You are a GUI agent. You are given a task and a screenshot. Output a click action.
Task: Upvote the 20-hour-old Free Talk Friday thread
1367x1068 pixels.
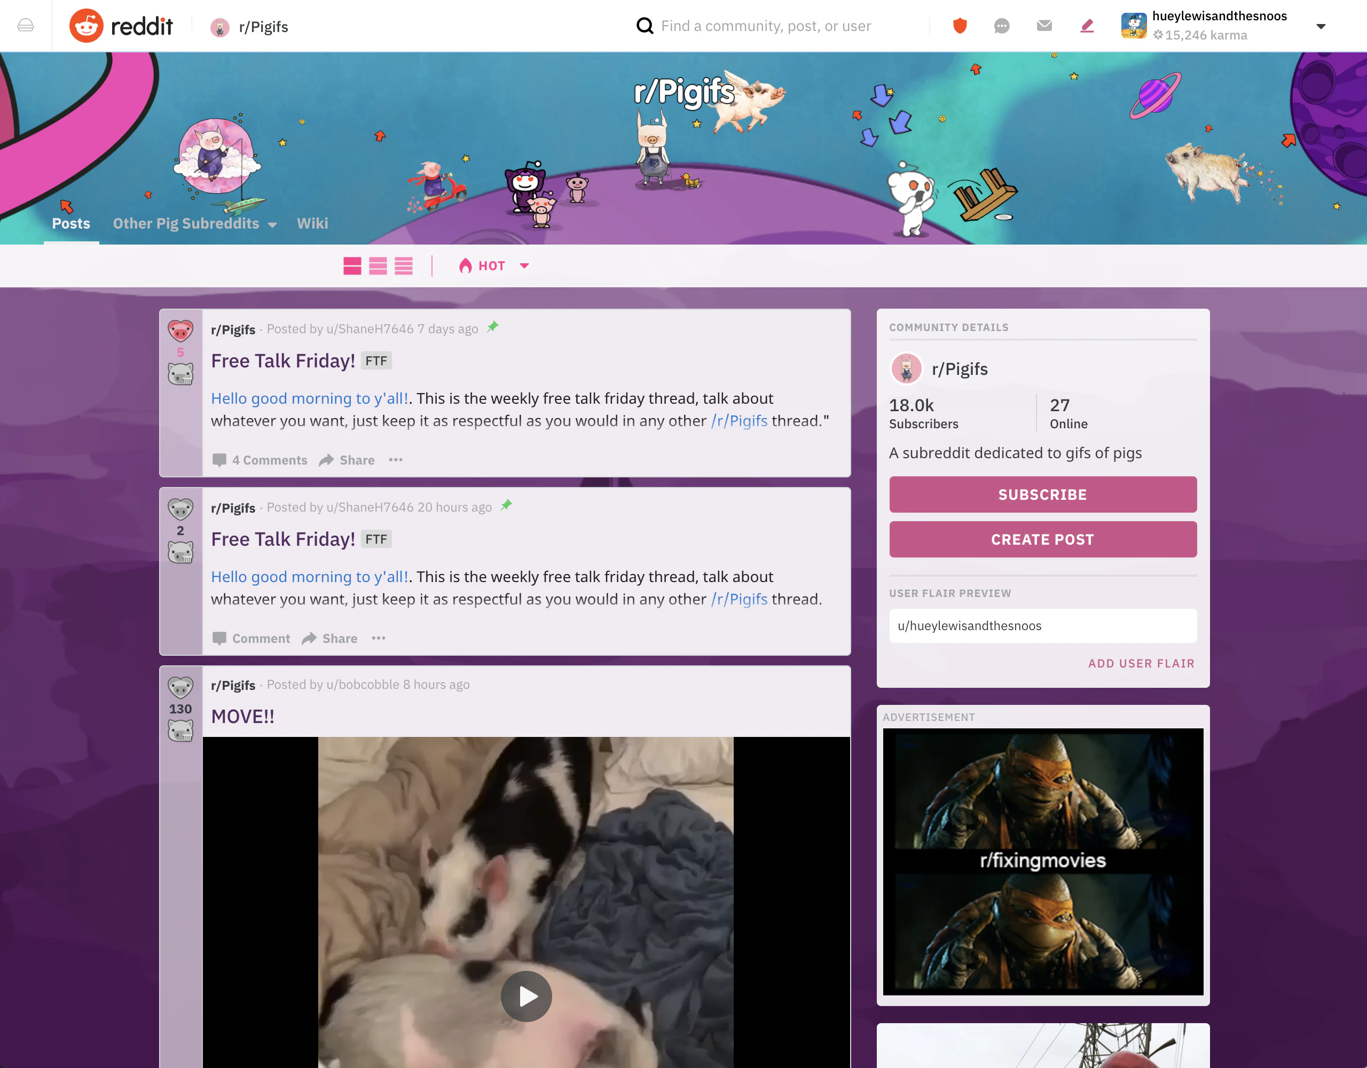click(181, 509)
